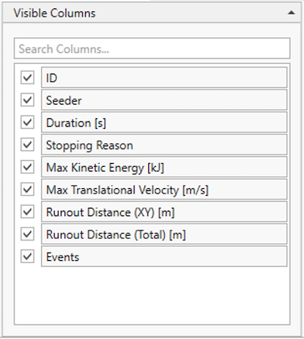Disable the Duration [s] column checkbox
Viewport: 304px width, 339px height.
[27, 122]
